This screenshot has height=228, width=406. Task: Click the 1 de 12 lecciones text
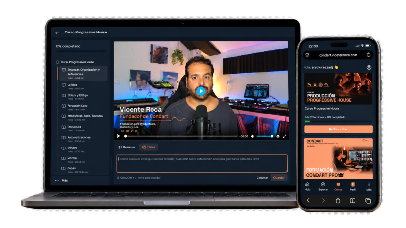[314, 117]
